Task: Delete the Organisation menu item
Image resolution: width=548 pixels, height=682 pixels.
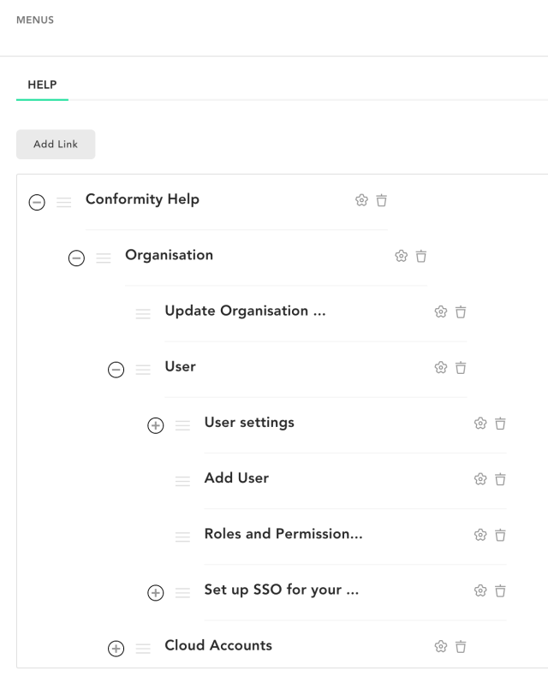Action: tap(421, 256)
